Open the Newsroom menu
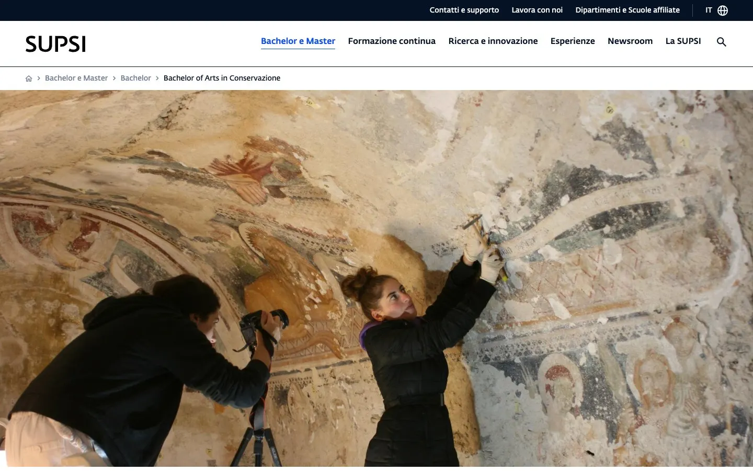The width and height of the screenshot is (753, 471). [630, 41]
